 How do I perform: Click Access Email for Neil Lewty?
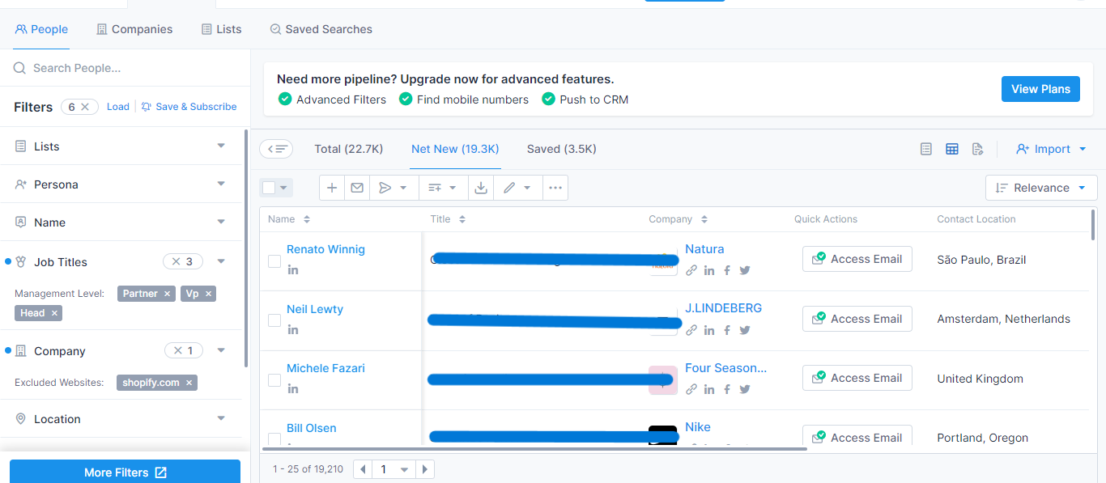[x=857, y=319]
